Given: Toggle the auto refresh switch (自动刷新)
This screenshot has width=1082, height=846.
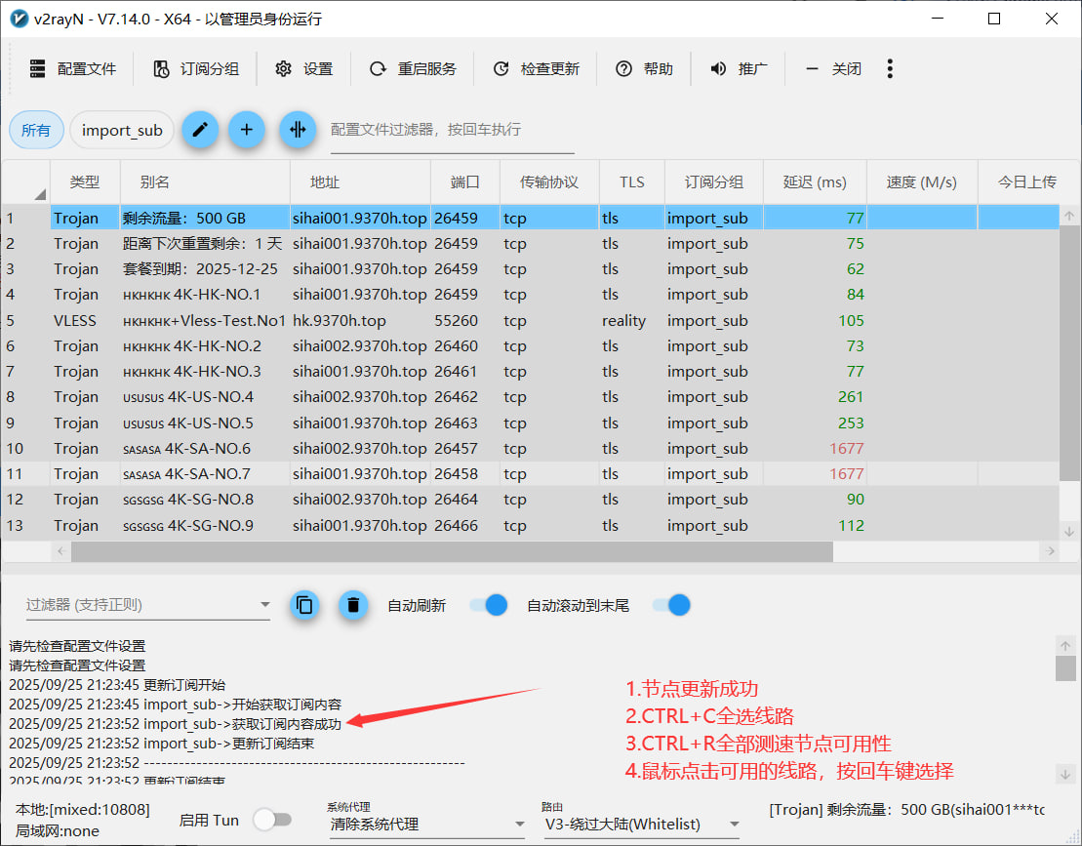Looking at the screenshot, I should [488, 605].
